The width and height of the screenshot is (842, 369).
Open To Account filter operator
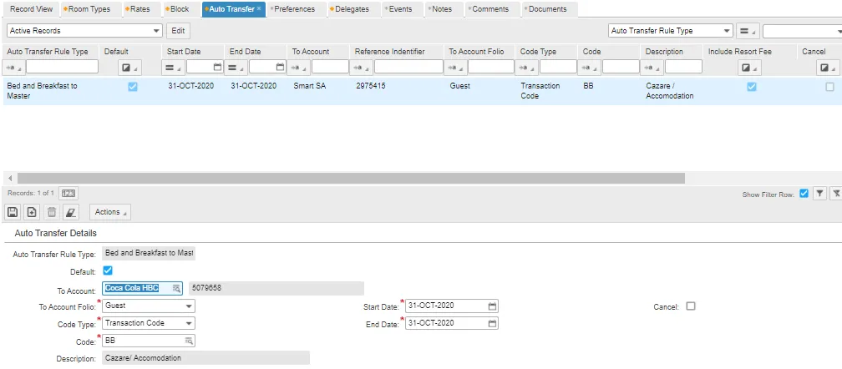click(298, 67)
